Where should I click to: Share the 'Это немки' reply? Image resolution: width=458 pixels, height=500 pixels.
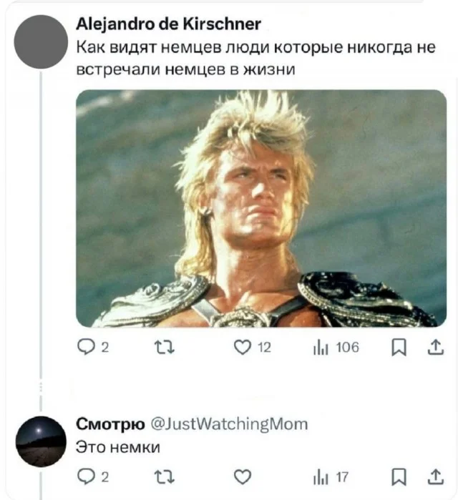(x=436, y=477)
